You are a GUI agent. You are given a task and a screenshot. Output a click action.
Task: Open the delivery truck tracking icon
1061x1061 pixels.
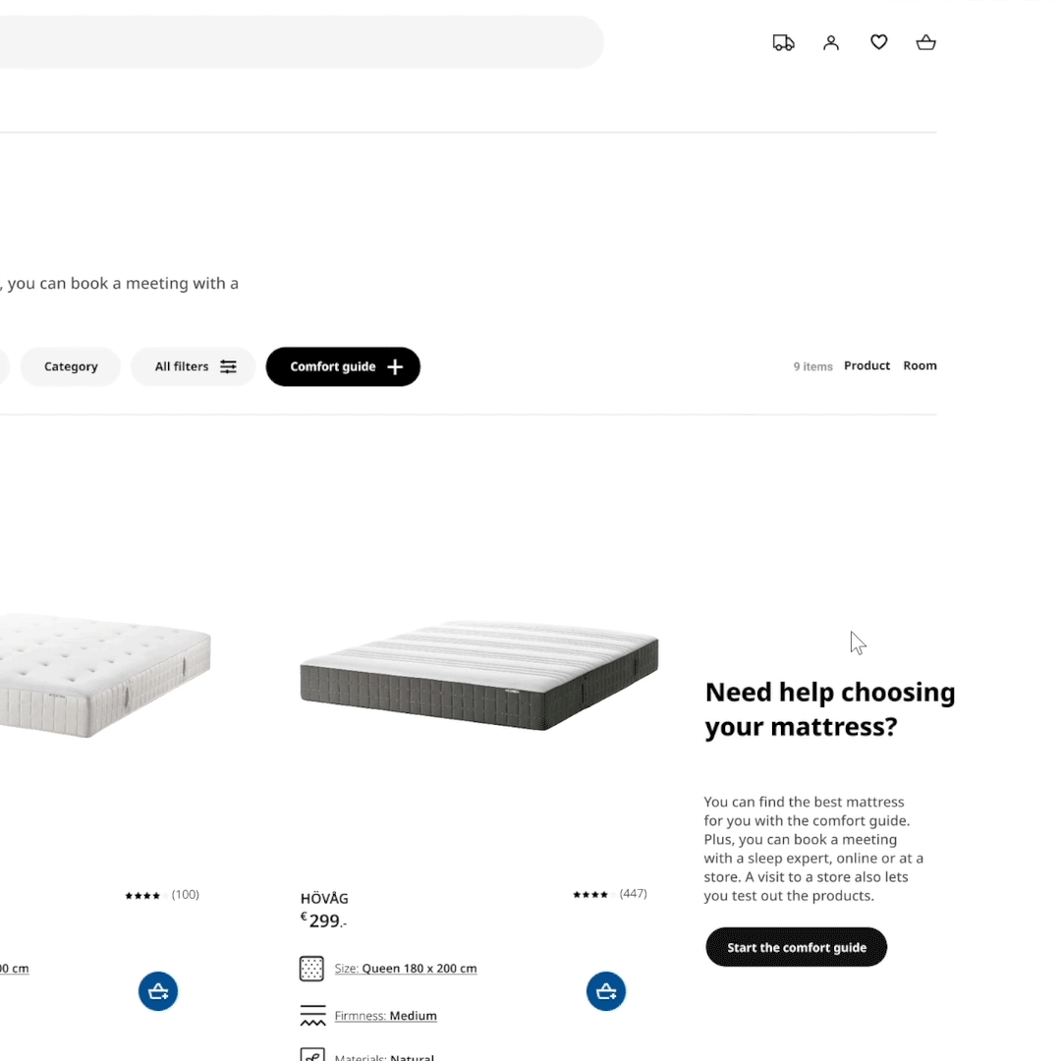click(783, 42)
